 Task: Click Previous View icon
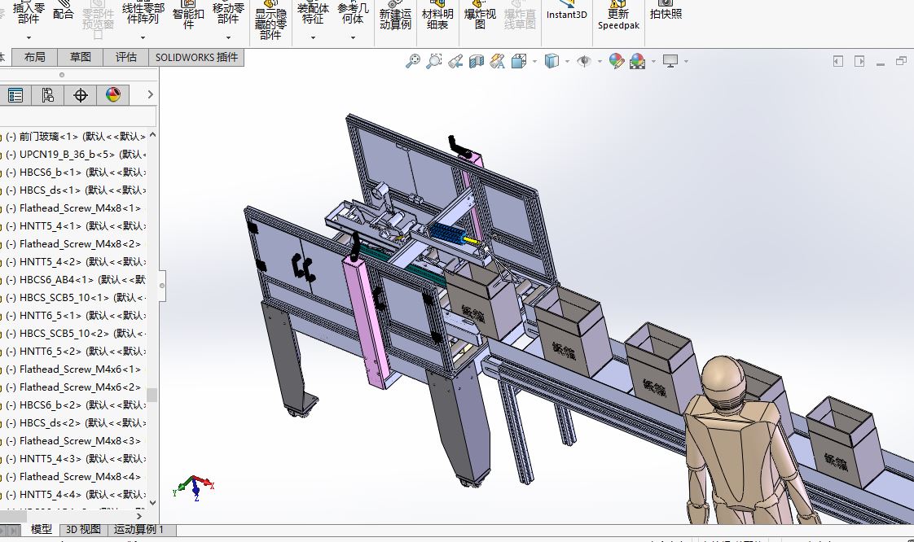(x=455, y=61)
